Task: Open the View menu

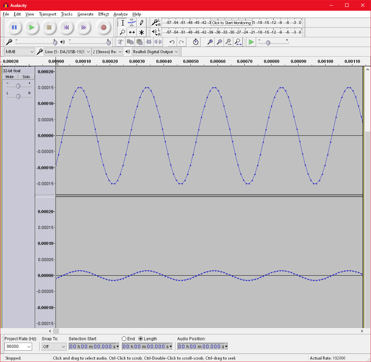Action: (30, 14)
